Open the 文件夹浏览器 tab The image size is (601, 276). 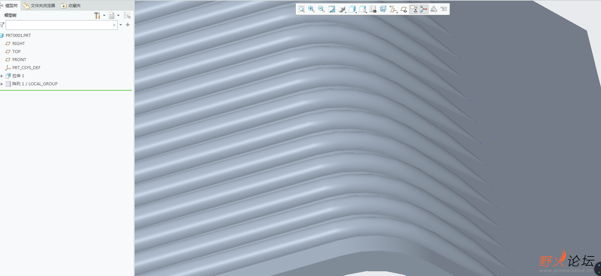(39, 6)
